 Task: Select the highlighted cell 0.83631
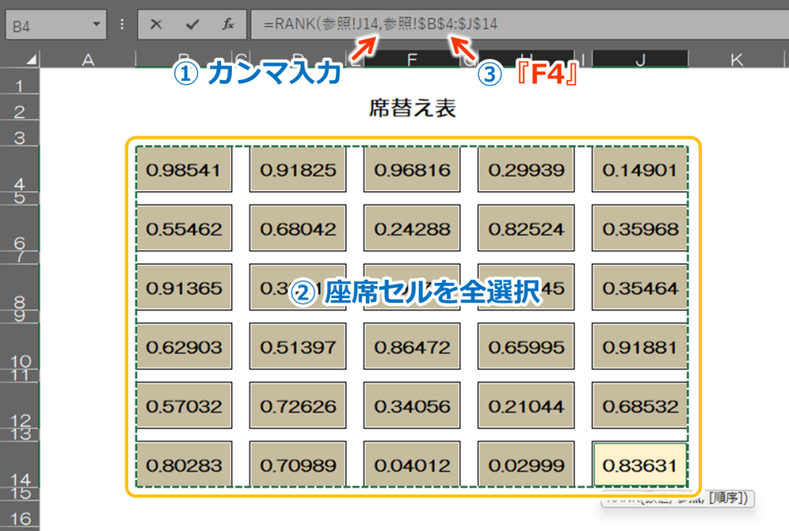click(x=640, y=465)
